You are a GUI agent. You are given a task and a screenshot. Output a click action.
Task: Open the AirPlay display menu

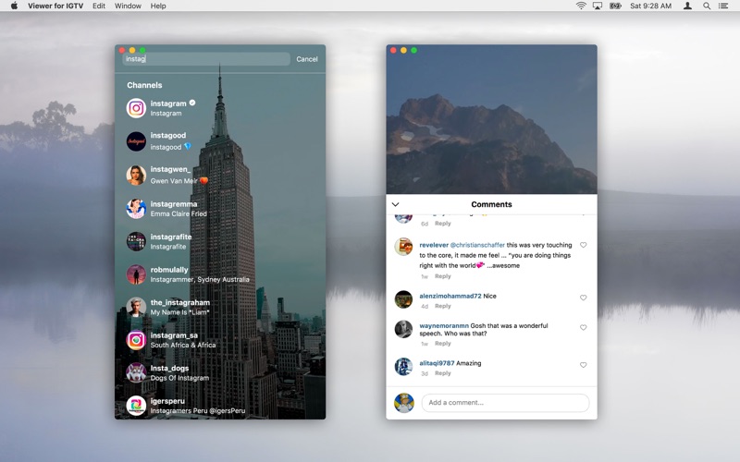598,6
